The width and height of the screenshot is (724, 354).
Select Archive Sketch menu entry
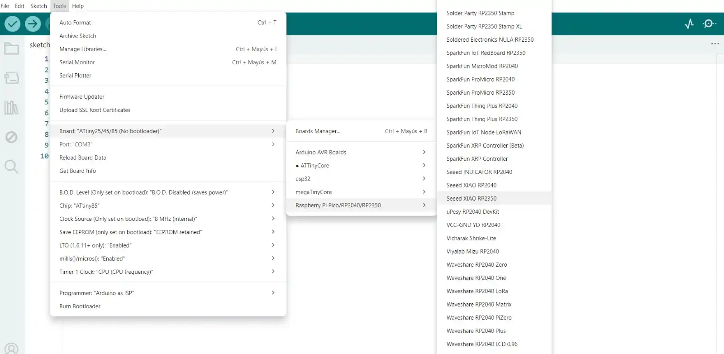pos(168,36)
